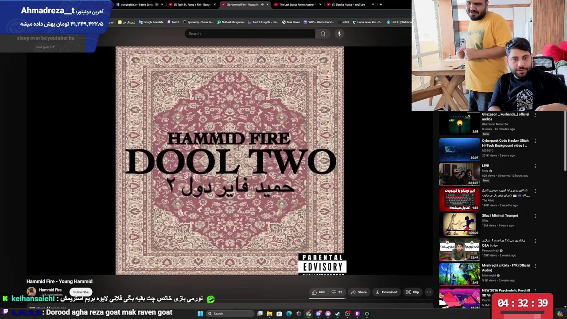Image resolution: width=567 pixels, height=319 pixels.
Task: Click Silaz Minimal Trumpet title text
Action: (x=500, y=216)
